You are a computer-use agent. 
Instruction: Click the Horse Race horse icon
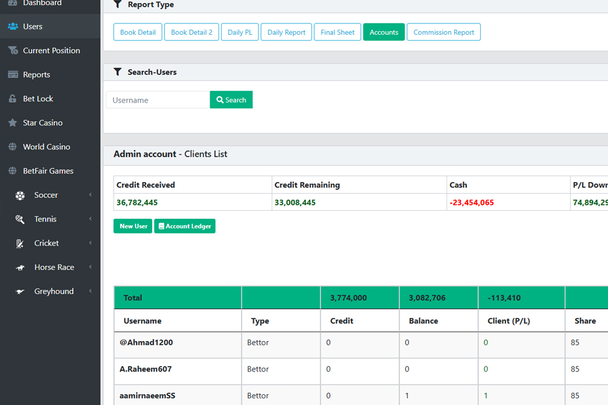[x=20, y=267]
